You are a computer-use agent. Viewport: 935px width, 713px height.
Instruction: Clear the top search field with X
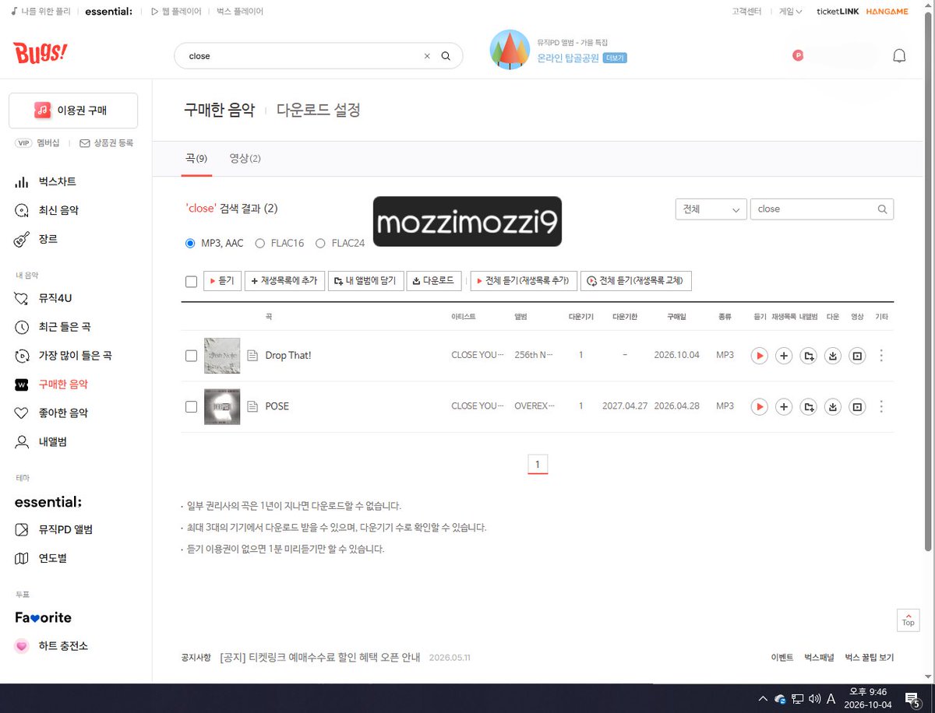coord(426,56)
